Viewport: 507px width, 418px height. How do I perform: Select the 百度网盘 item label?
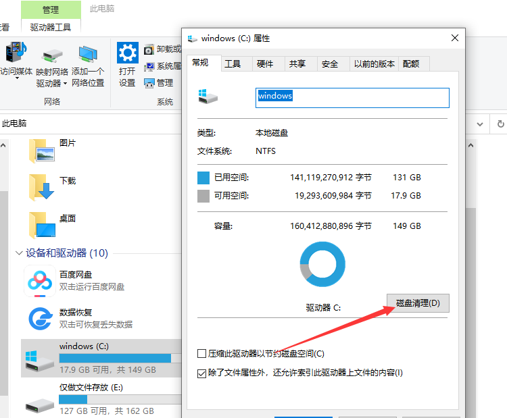(x=76, y=275)
